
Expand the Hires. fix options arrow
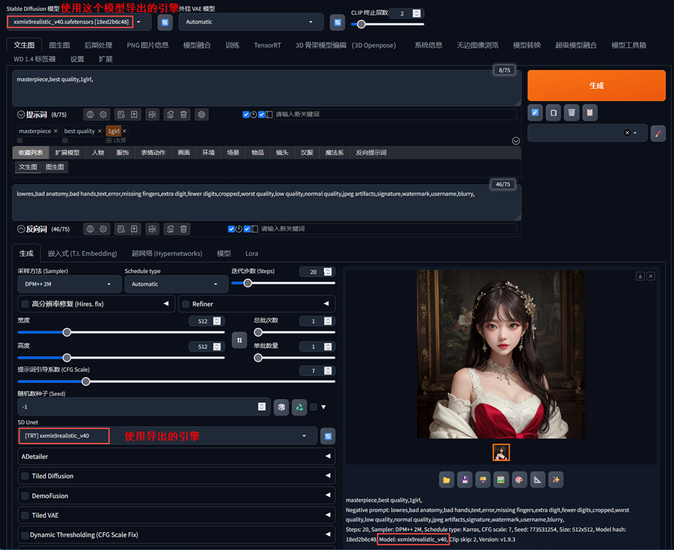166,304
